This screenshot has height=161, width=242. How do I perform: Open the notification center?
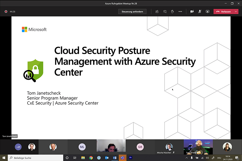(237, 158)
